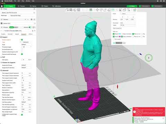The image size is (166, 124).
Task: Click the Variable layer height icon
Action: tap(91, 10)
